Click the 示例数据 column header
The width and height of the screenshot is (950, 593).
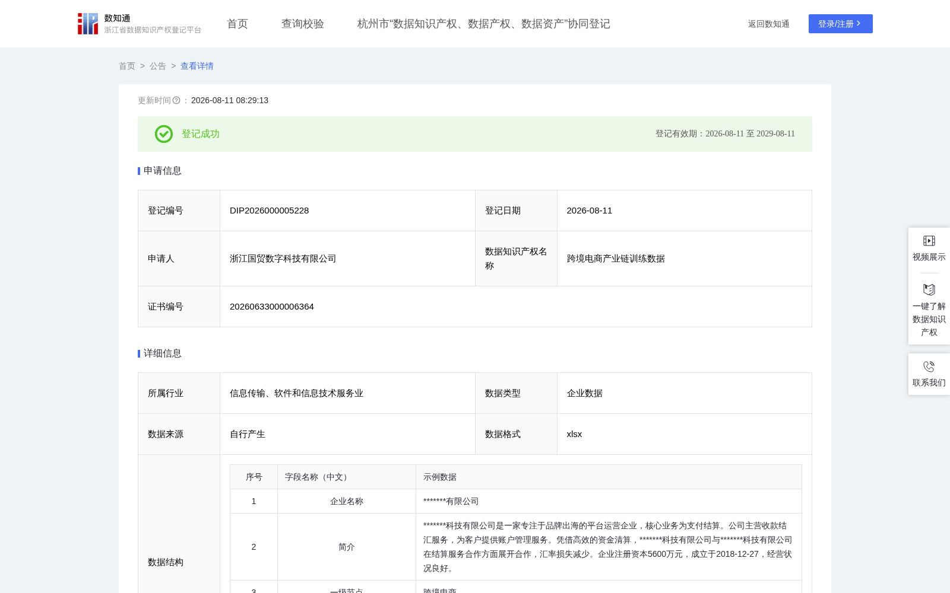coord(609,477)
